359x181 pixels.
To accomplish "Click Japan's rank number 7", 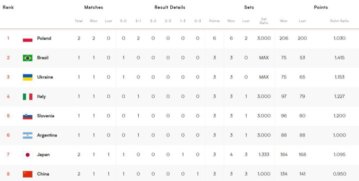I will 8,154.
